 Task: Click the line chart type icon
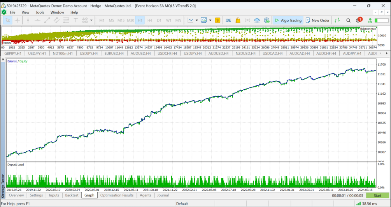191,21
